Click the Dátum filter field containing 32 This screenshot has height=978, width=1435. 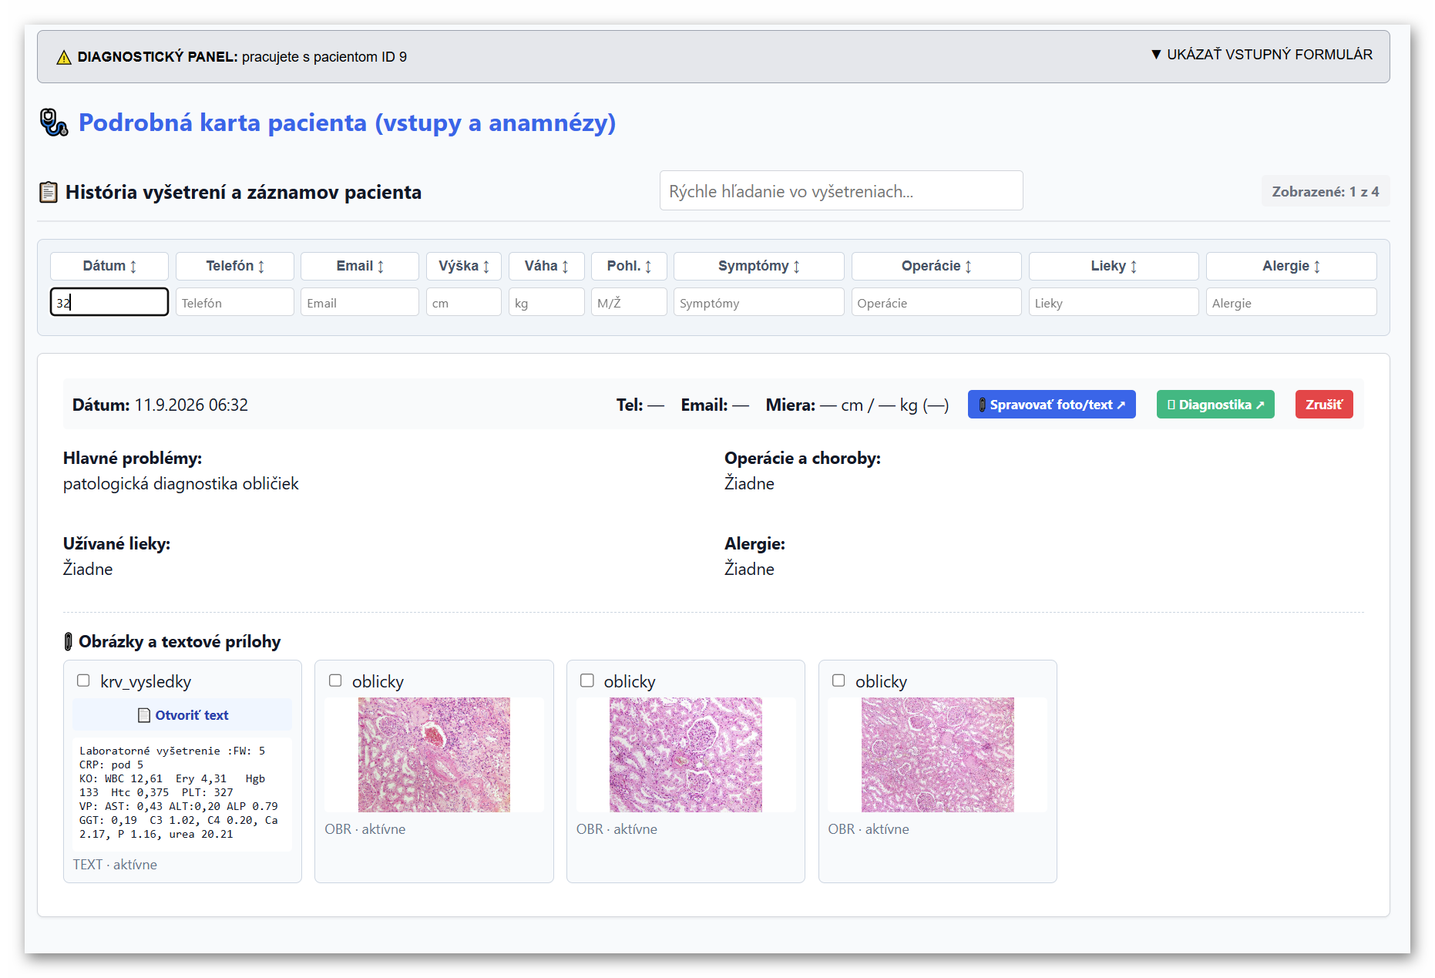(x=109, y=302)
